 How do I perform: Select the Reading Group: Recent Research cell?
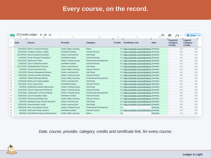(44, 102)
